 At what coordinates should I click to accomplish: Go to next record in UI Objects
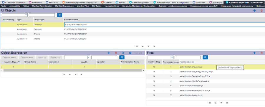(x=148, y=46)
